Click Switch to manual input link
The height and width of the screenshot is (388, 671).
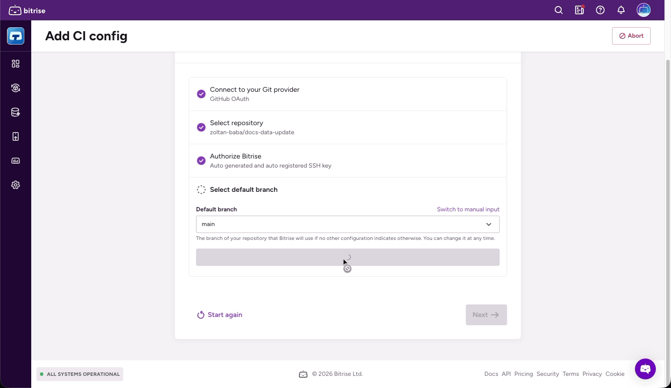468,209
